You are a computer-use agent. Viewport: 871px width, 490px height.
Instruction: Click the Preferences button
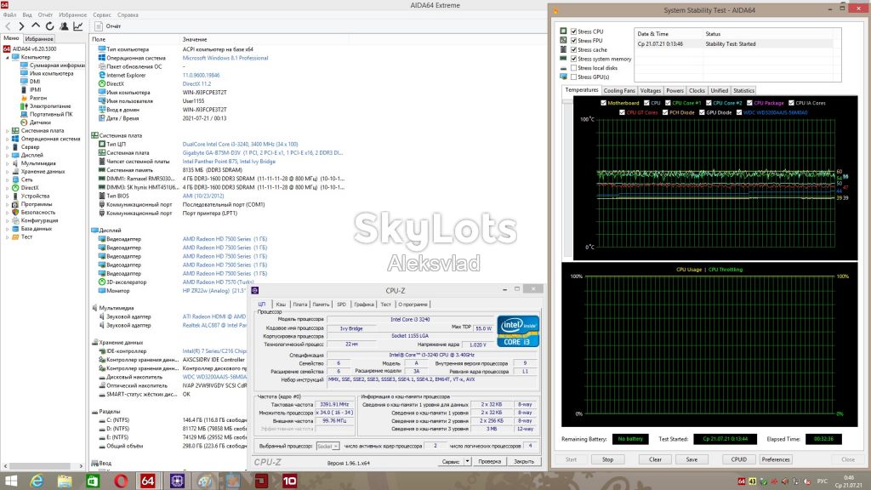click(776, 459)
